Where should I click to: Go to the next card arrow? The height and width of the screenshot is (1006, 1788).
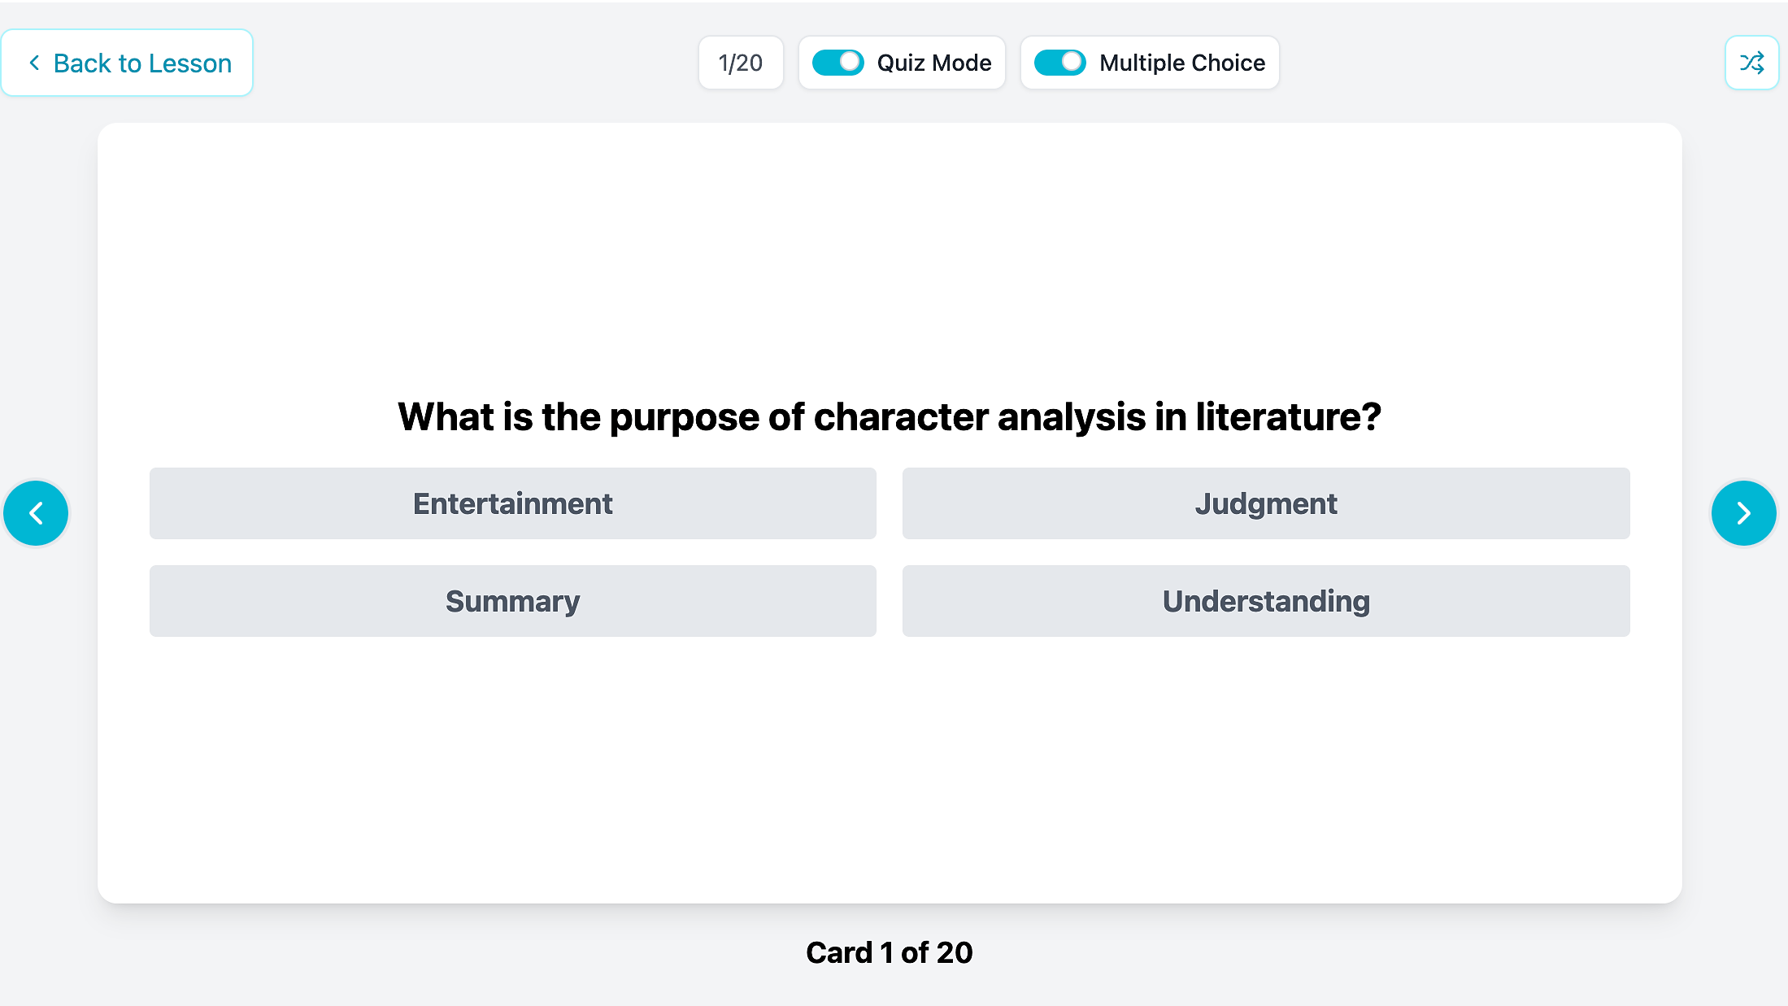click(x=1743, y=513)
